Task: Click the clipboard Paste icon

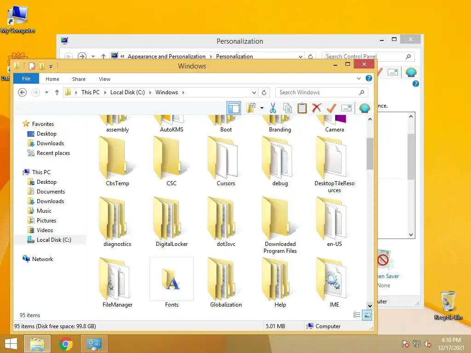Action: tap(302, 108)
